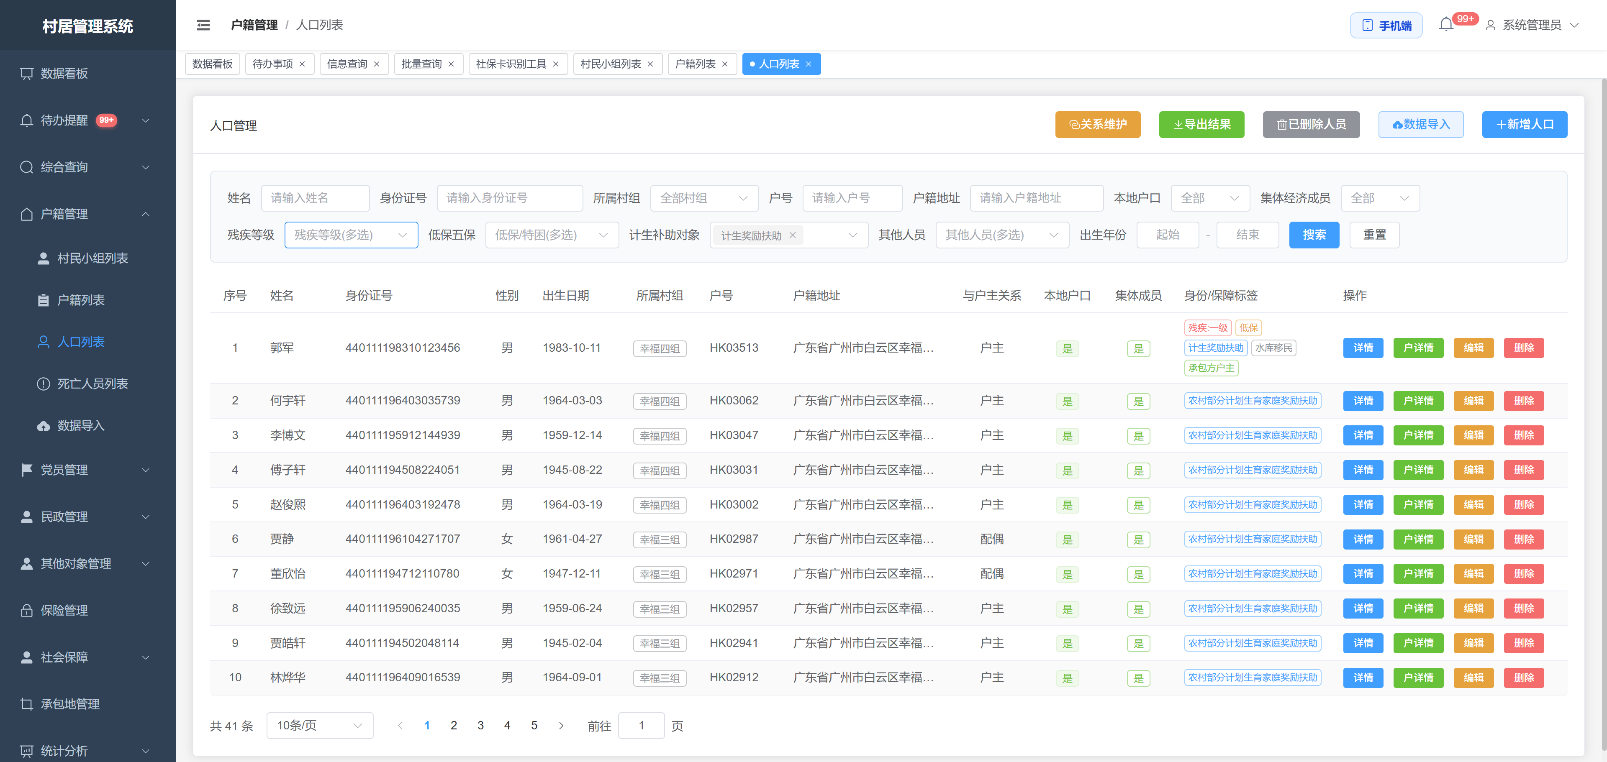This screenshot has width=1607, height=762.
Task: Click the 数据导入 button in the header
Action: click(x=1421, y=125)
